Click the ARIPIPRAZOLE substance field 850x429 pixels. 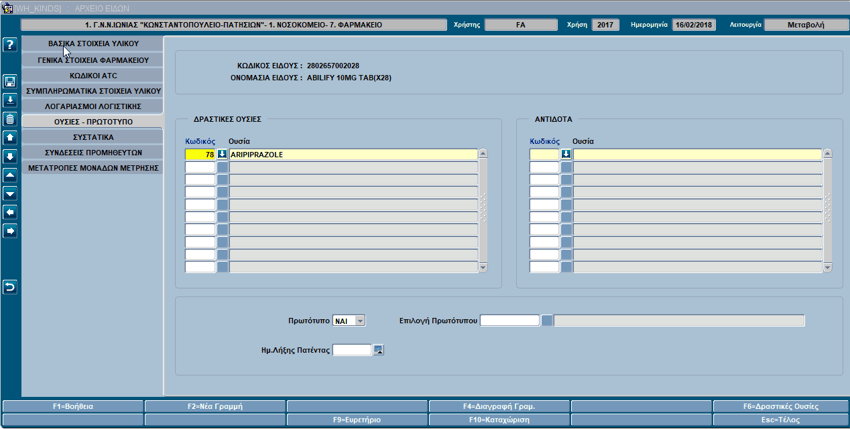[353, 155]
